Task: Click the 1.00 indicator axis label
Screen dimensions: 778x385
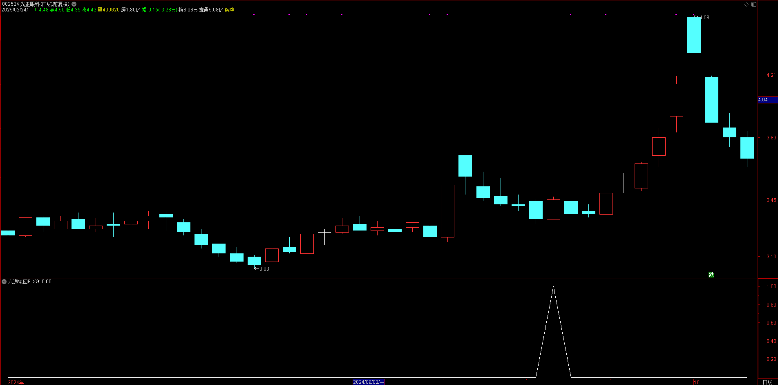Action: 771,287
